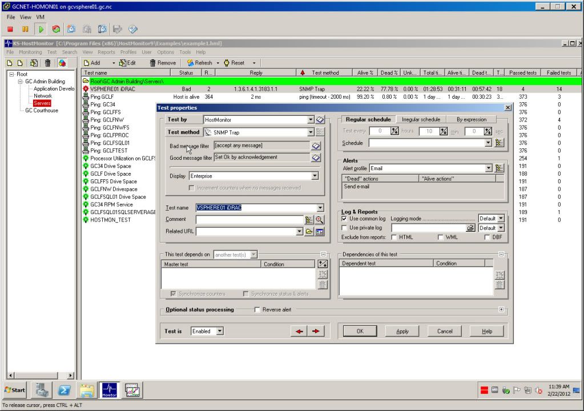The image size is (584, 411).
Task: Open the Test name dropdown arrow
Action: [320, 208]
